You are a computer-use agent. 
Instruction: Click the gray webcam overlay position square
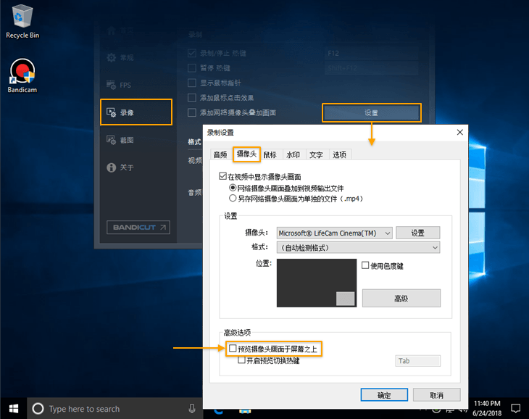(x=345, y=299)
